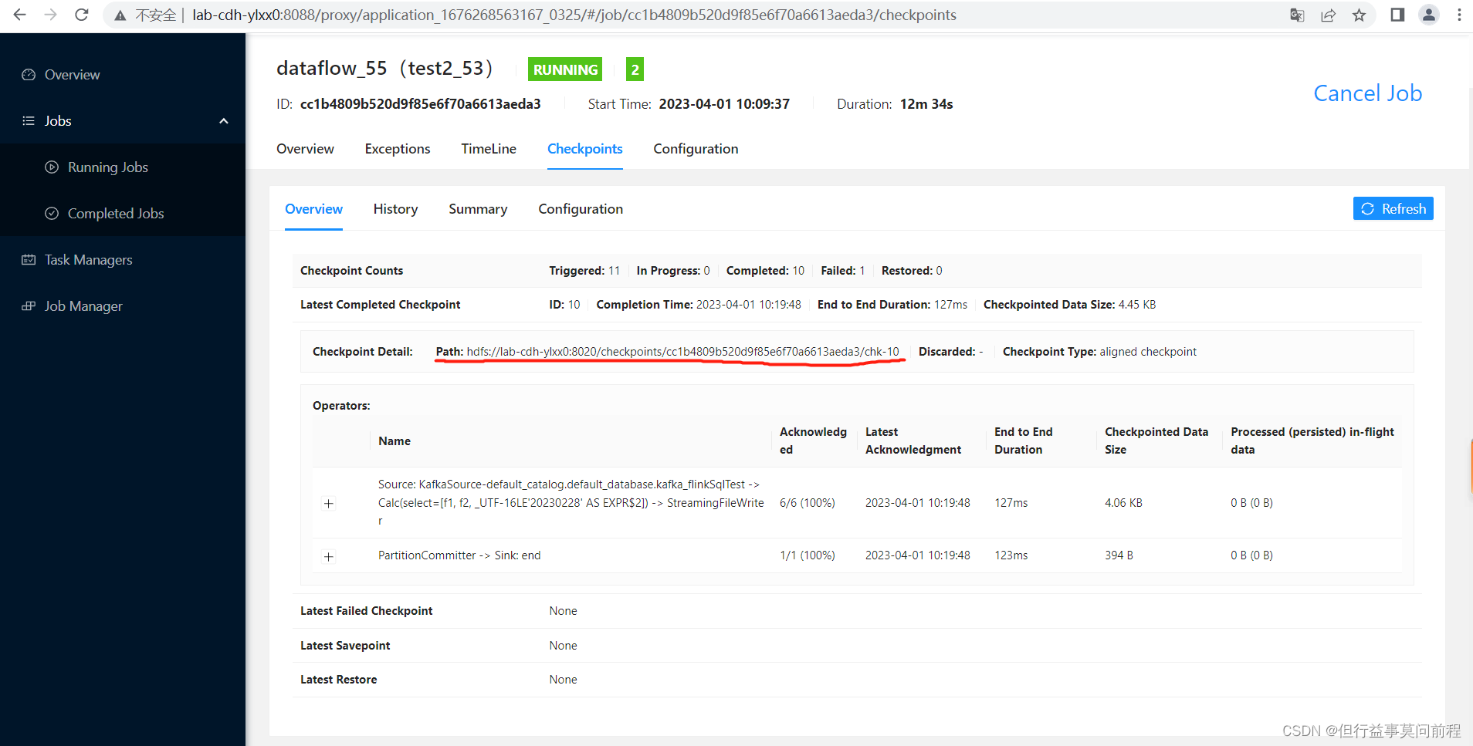1473x746 pixels.
Task: Click the not-secure warning triangle icon
Action: click(120, 15)
